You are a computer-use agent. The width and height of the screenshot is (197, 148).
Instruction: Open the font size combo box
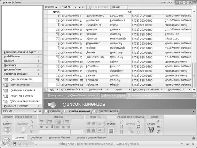pyautogui.click(x=77, y=132)
